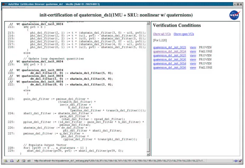
Task: Open quaternion_ds1_init_0034 link
Action: pyautogui.click(x=170, y=64)
